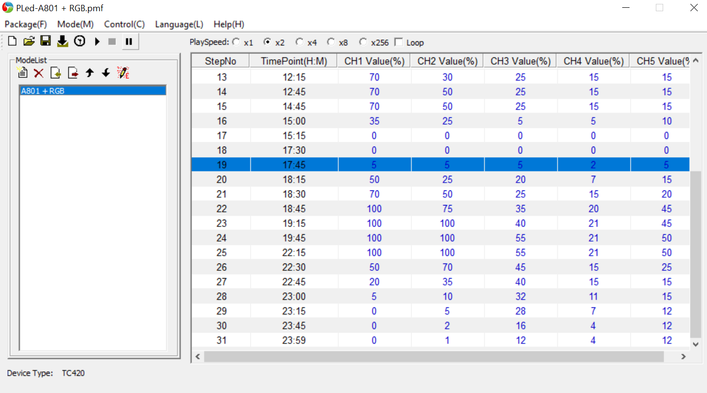
Task: Click the clock sync time icon
Action: 79,41
